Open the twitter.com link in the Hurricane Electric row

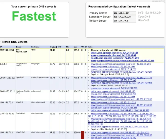click(x=113, y=91)
